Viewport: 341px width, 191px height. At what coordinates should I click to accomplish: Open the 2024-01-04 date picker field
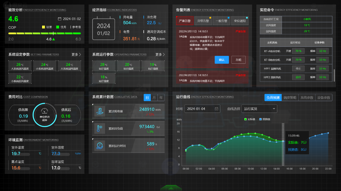[202, 109]
